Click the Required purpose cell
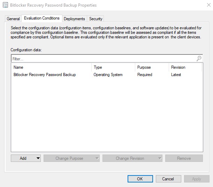This screenshot has width=213, height=187. (145, 75)
